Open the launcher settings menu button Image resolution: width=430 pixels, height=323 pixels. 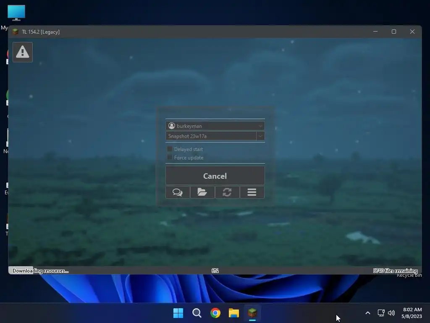pyautogui.click(x=252, y=192)
